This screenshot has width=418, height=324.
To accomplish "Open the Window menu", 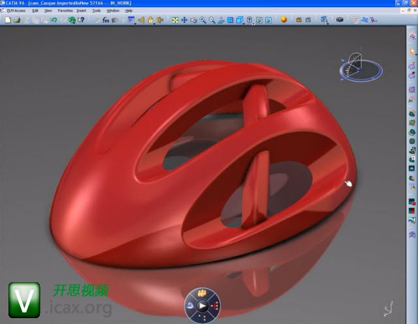I will 113,10.
